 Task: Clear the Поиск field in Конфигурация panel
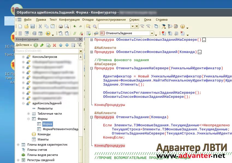(81, 51)
